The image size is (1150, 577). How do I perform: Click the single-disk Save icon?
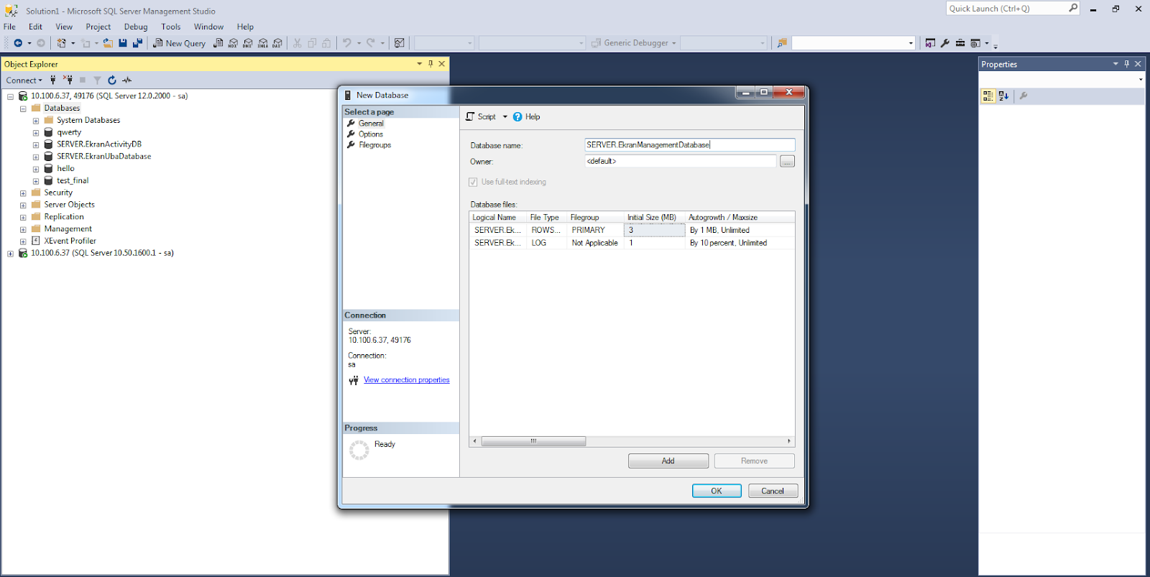[123, 43]
